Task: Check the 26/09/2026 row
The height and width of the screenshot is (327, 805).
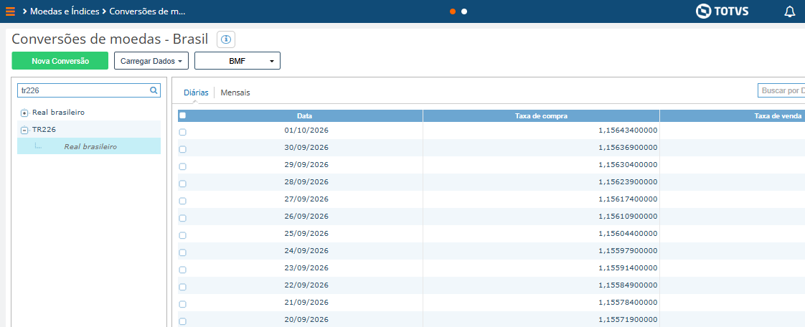Action: (182, 218)
